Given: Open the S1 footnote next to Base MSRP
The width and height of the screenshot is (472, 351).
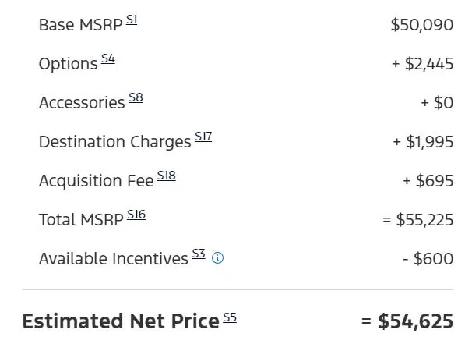Looking at the screenshot, I should coord(132,20).
